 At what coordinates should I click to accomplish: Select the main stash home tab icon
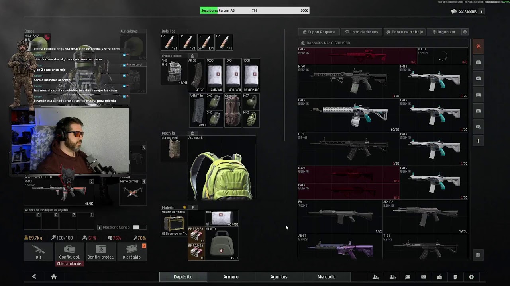pos(478,46)
